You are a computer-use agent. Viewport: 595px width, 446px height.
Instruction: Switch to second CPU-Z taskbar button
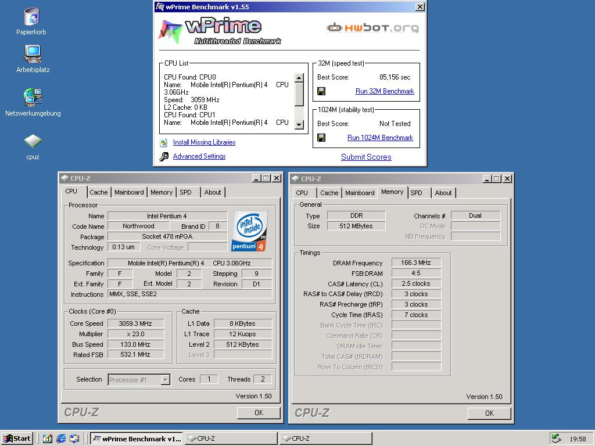tap(325, 439)
